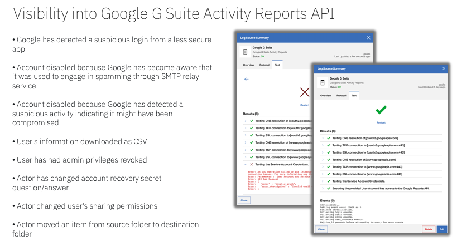
Task: Open Protocol tab in the rear dialog
Action: pos(264,65)
